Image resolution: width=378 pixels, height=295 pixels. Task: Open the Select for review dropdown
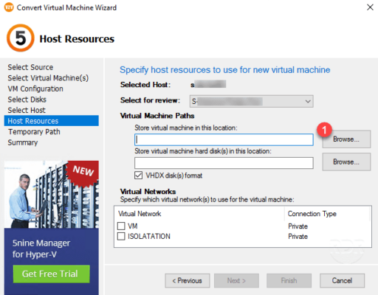[x=251, y=101]
